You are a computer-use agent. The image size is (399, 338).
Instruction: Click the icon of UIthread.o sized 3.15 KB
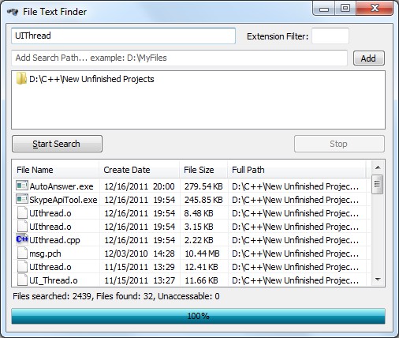click(x=22, y=226)
